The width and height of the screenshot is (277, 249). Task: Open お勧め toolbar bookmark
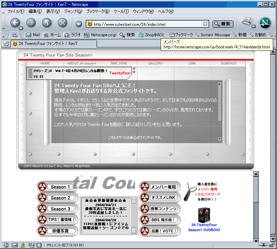tap(258, 35)
